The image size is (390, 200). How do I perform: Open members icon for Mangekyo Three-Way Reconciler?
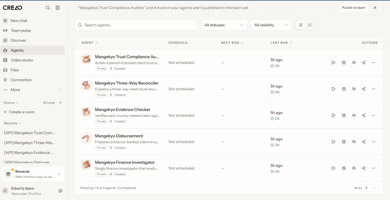(354, 89)
